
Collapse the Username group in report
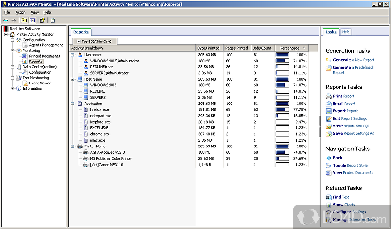pos(73,55)
